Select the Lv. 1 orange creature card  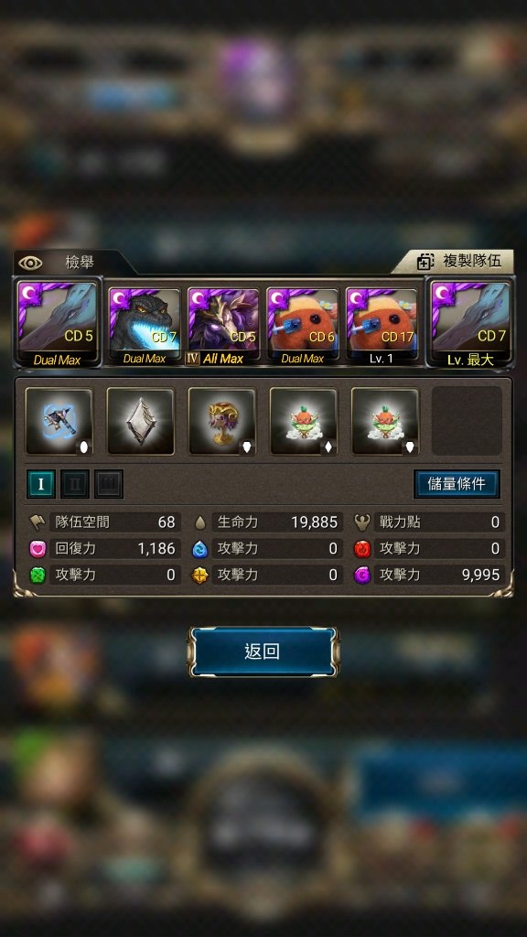[x=382, y=327]
